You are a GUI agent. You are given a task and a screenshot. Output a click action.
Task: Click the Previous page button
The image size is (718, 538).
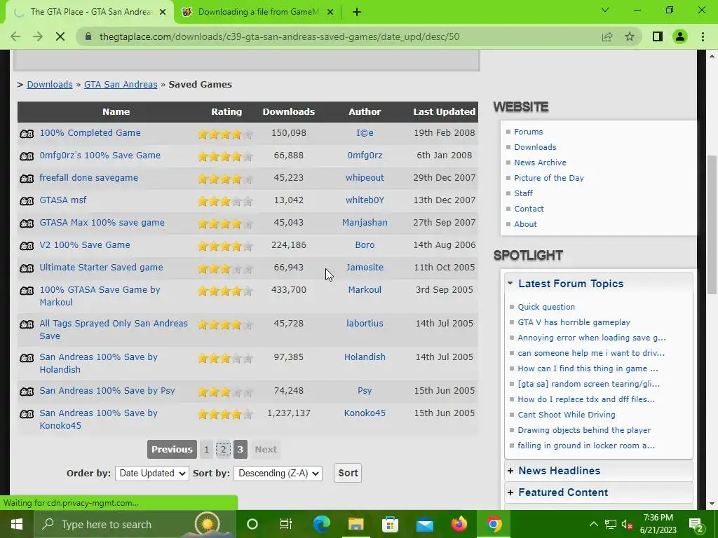coord(172,450)
